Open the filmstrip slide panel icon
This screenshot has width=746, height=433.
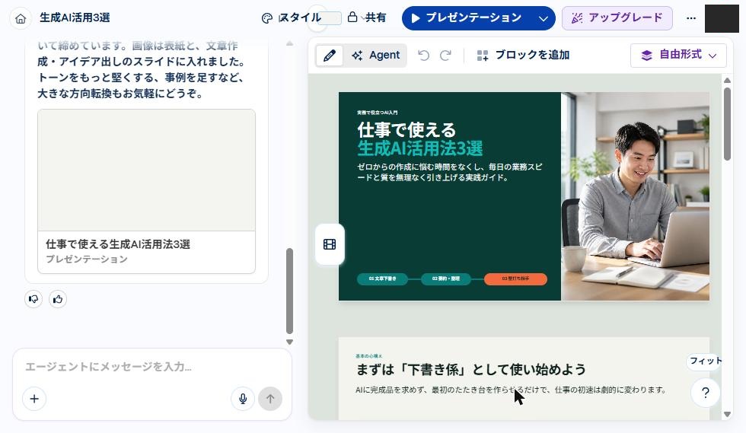(x=330, y=244)
